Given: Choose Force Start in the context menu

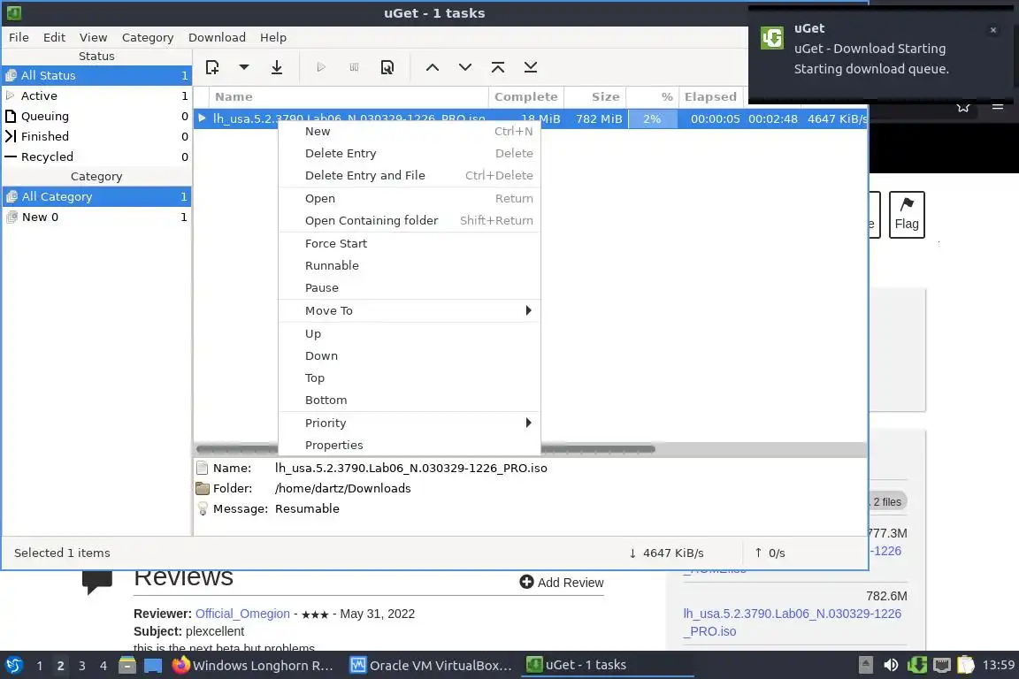Looking at the screenshot, I should [x=410, y=243].
